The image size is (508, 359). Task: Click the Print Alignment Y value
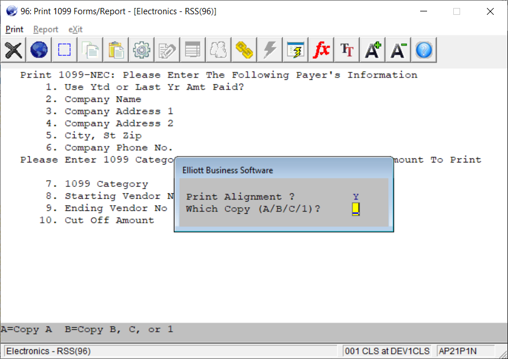tap(356, 197)
